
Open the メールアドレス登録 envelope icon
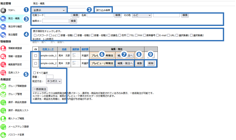pyautogui.click(x=3, y=127)
